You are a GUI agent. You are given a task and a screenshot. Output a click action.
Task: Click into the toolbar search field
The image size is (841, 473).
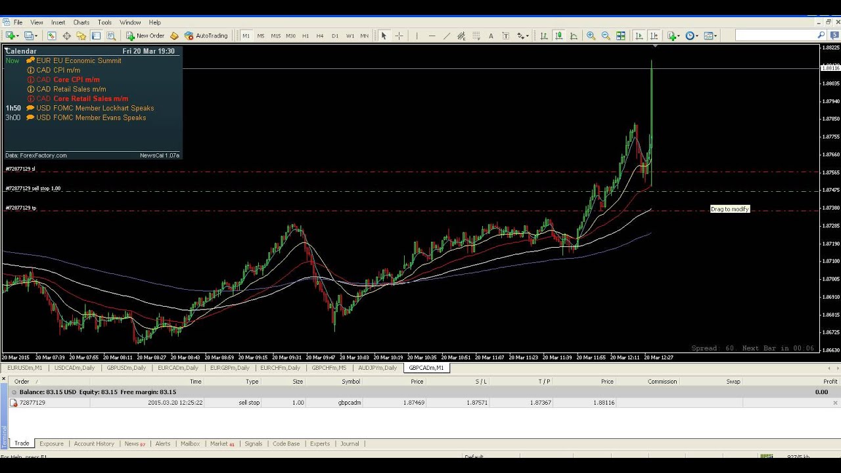[x=775, y=35]
